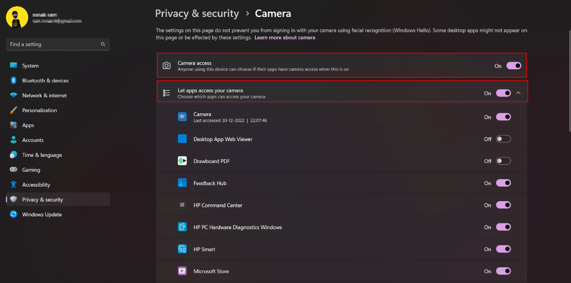
Task: Turn off Microsoft Store camera toggle
Action: [504, 271]
